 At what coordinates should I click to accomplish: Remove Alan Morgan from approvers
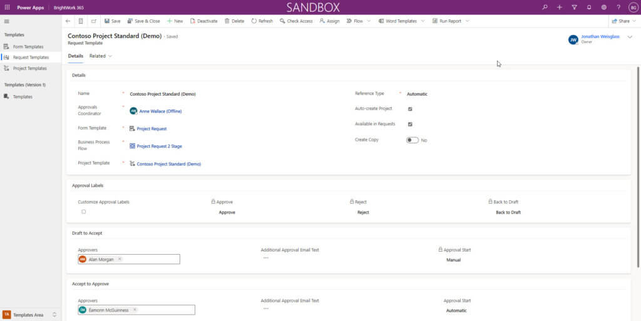[120, 259]
